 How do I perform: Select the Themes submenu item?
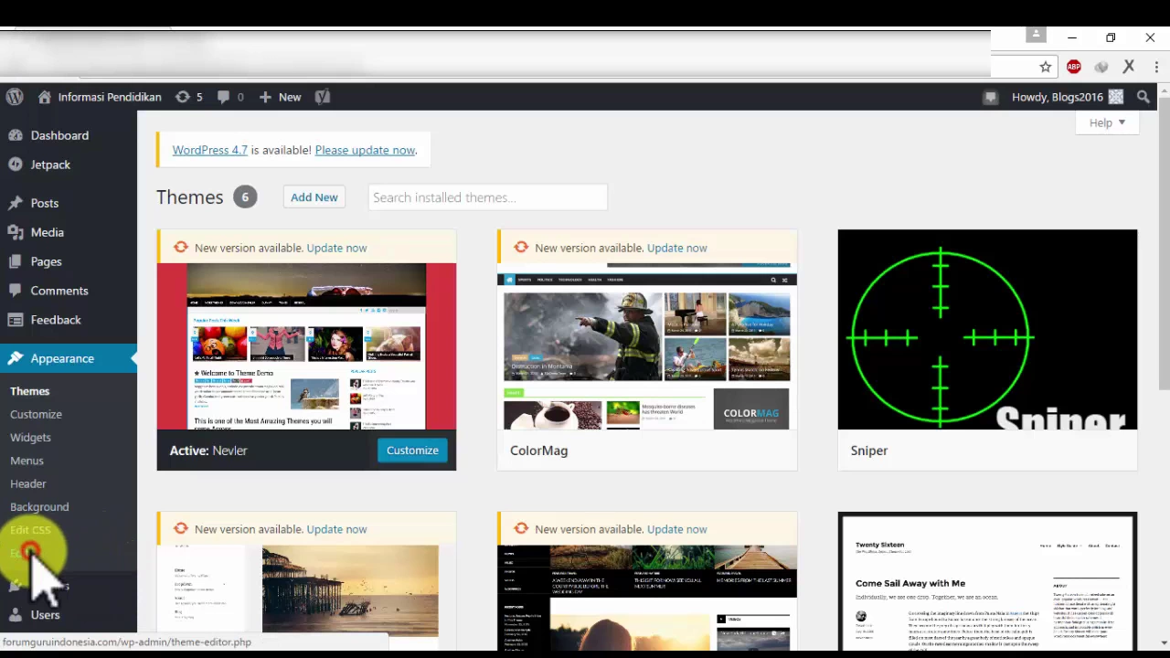(30, 391)
